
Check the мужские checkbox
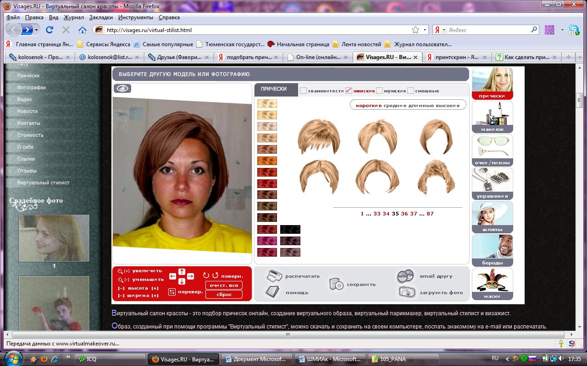pos(379,91)
